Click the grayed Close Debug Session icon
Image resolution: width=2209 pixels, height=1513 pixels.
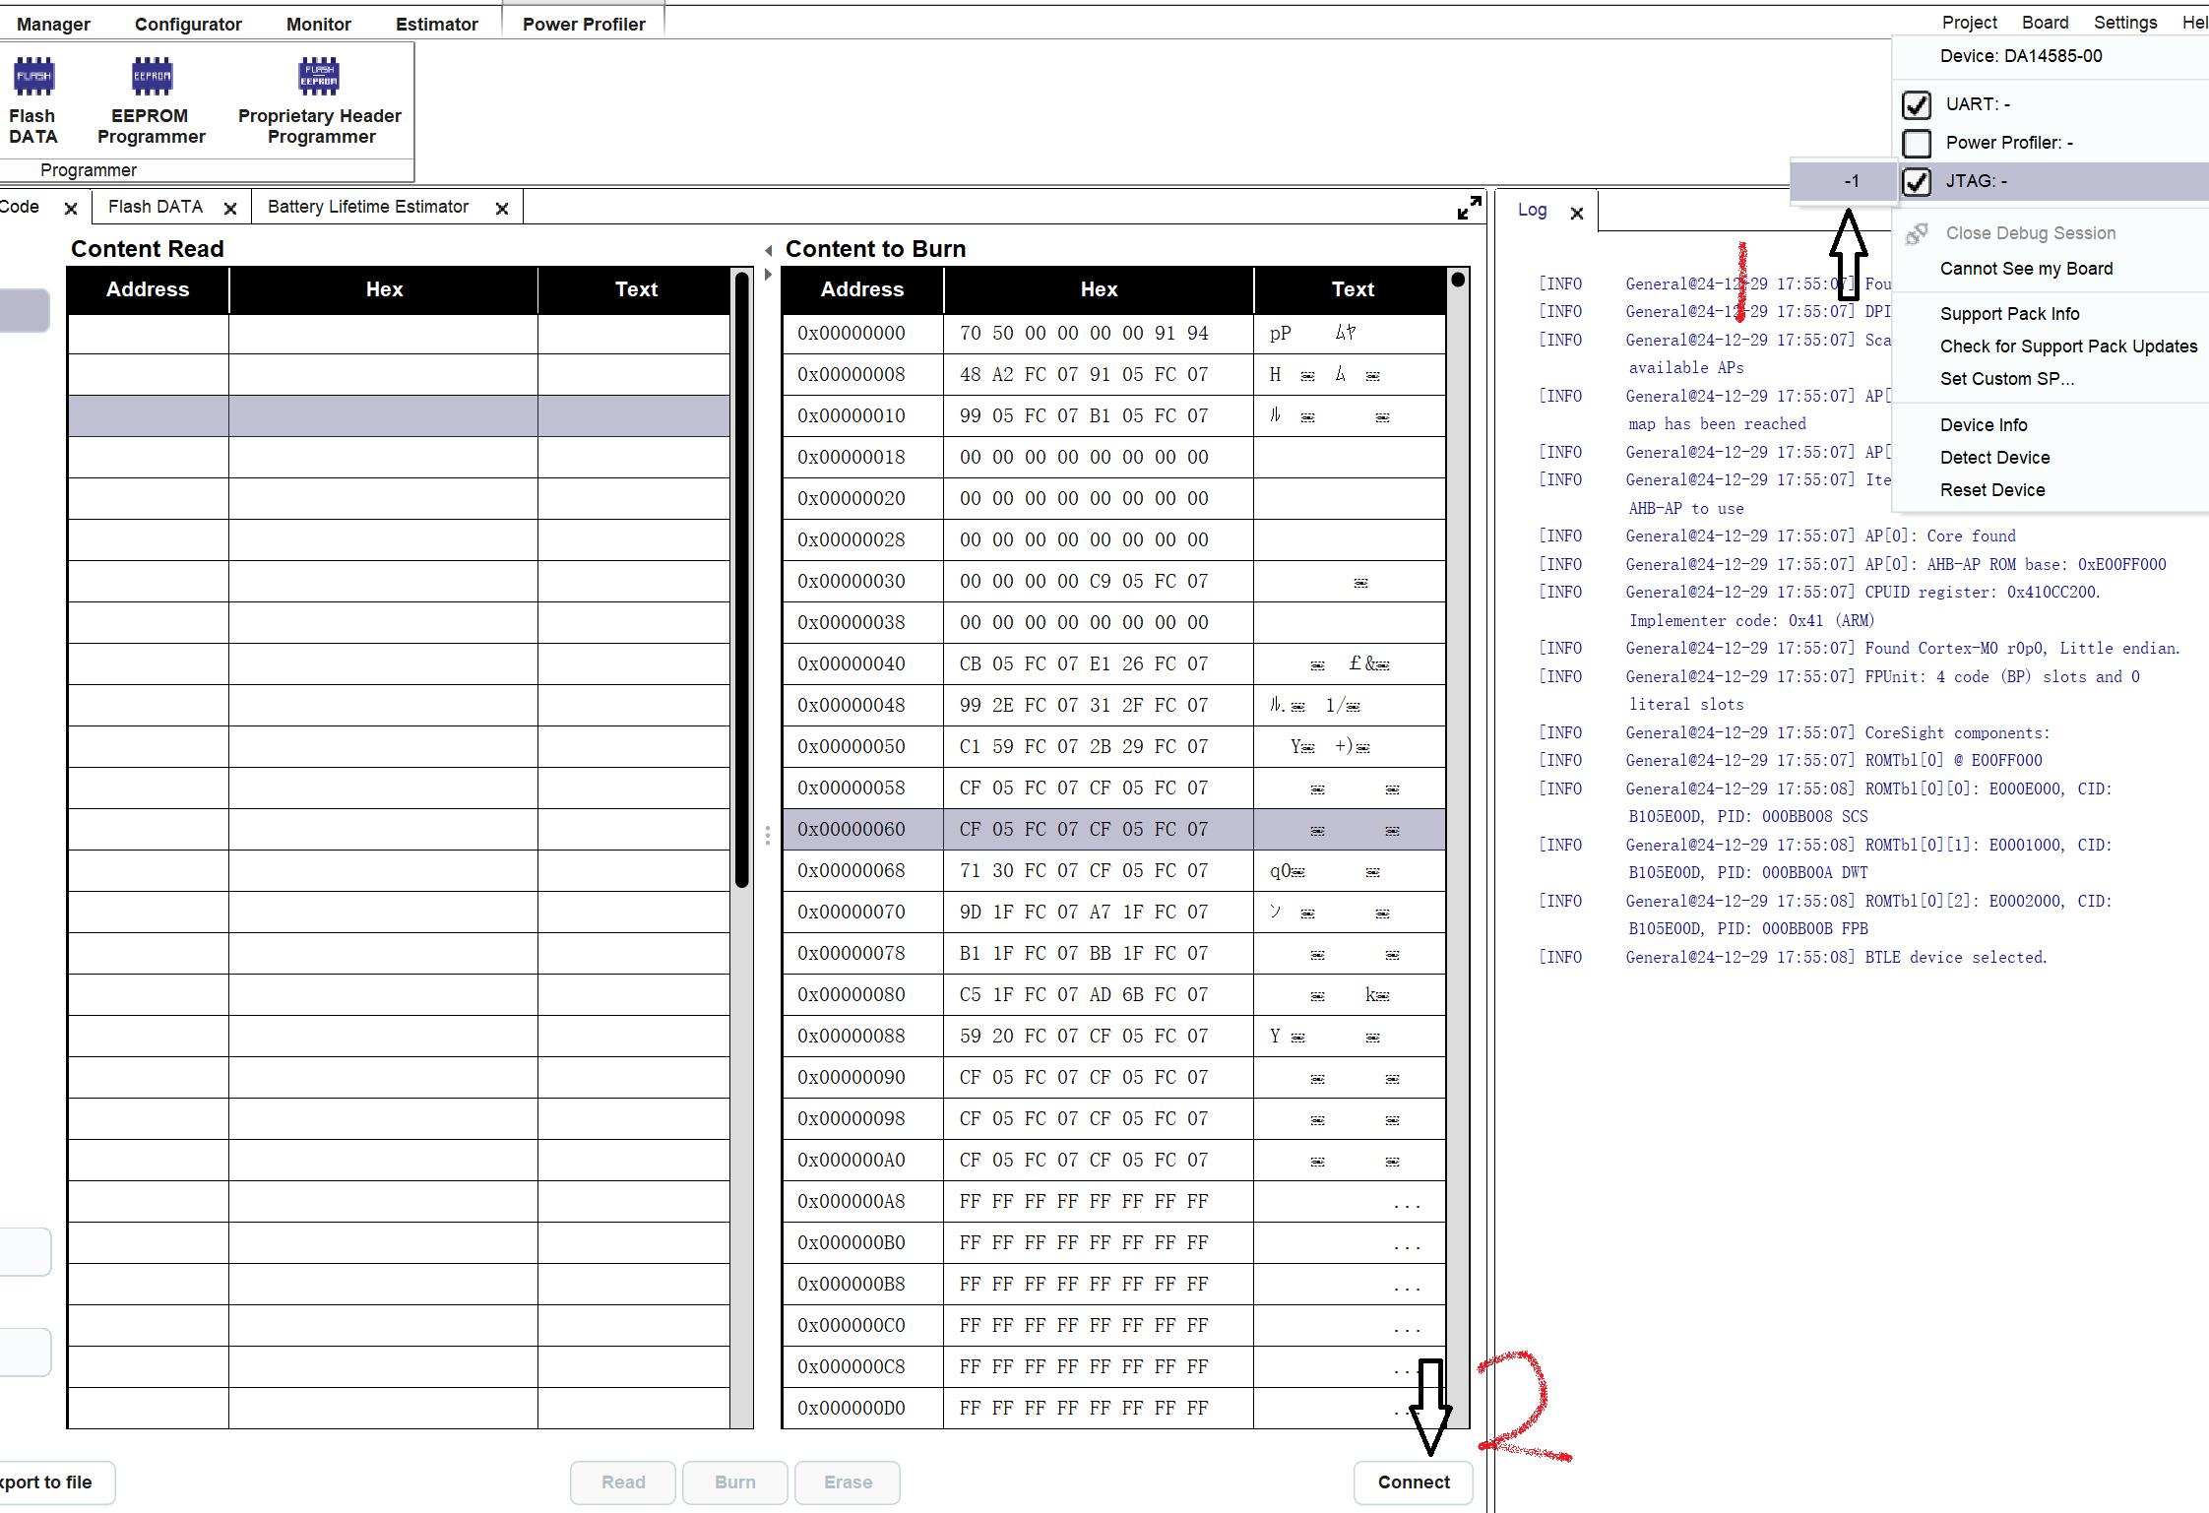(1916, 233)
